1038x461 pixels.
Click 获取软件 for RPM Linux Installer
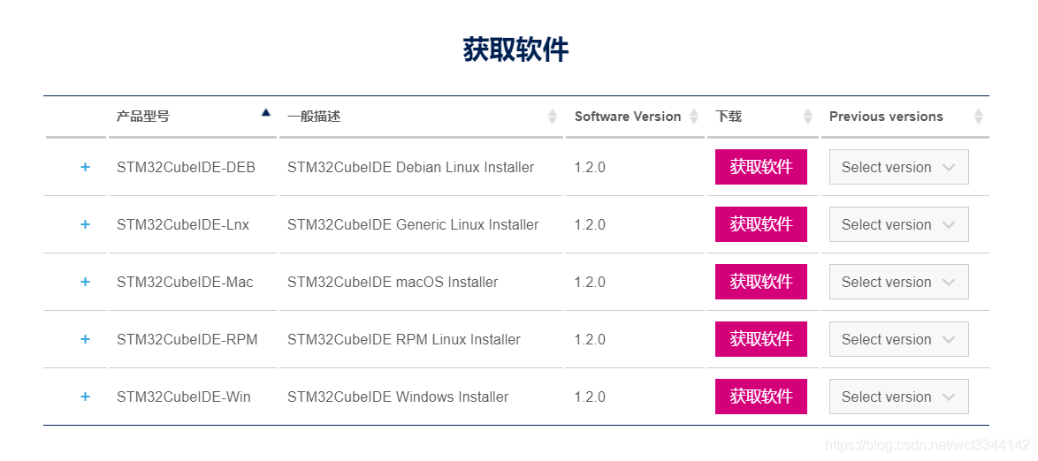(x=761, y=339)
